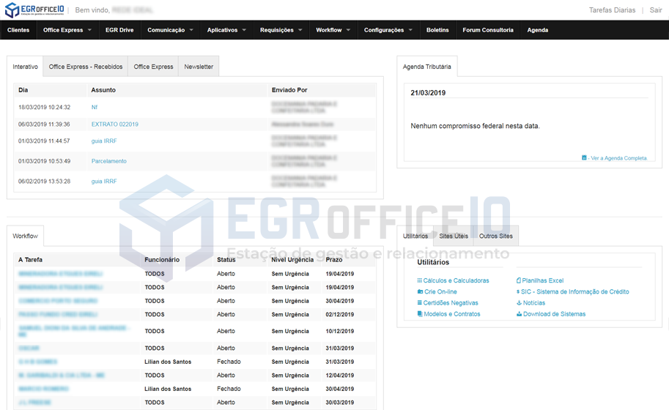This screenshot has width=669, height=410.
Task: Click Ver a Agenda Completa link
Action: coord(618,158)
